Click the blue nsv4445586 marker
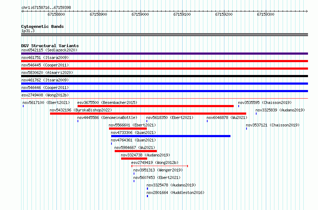Image resolution: width=318 pixels, height=210 pixels. pyautogui.click(x=78, y=121)
